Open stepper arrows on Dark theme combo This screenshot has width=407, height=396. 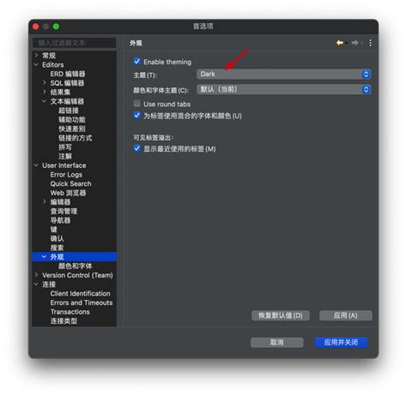click(366, 75)
